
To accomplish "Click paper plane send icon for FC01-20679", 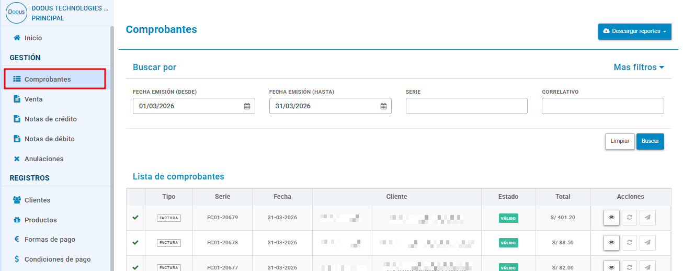I will (647, 218).
